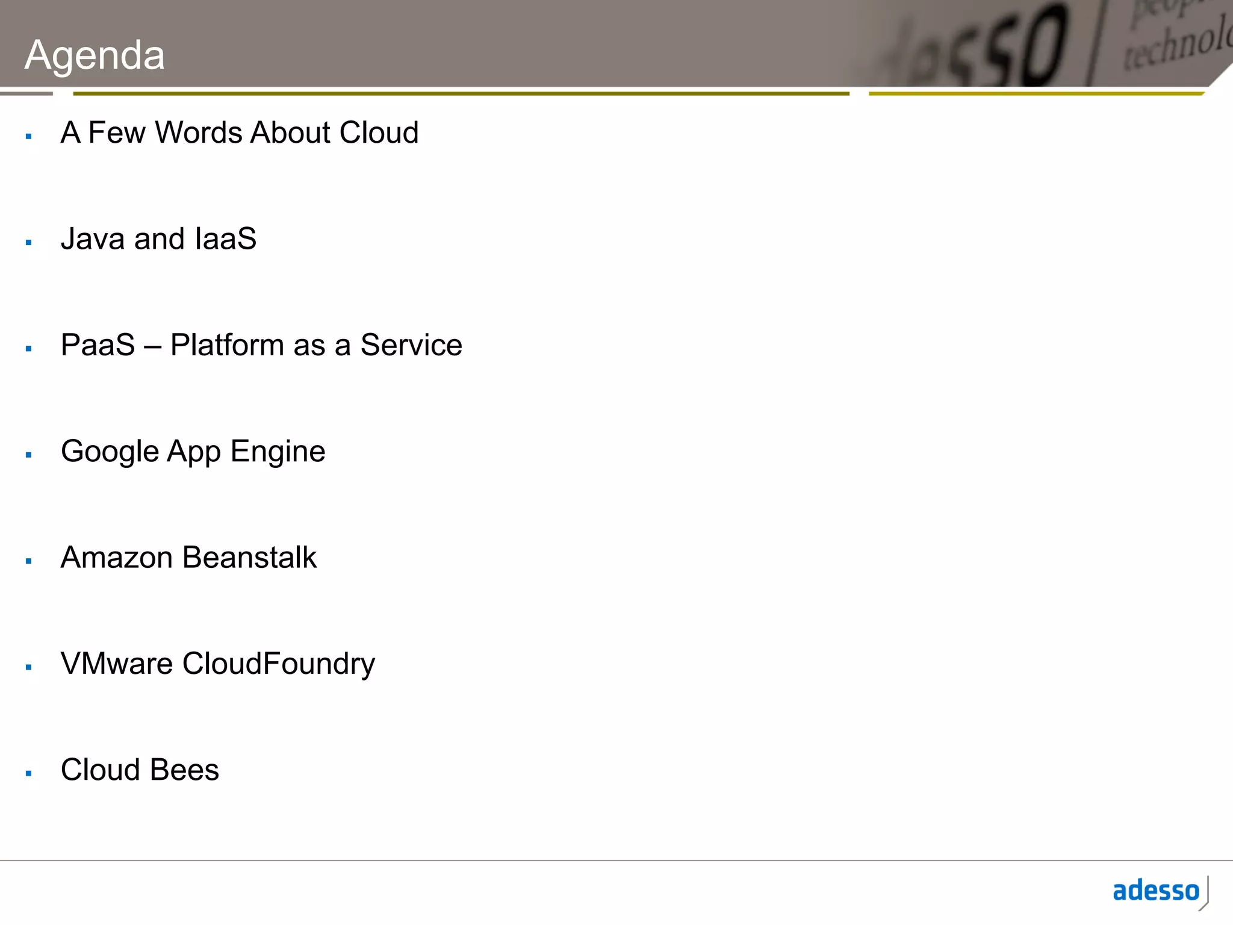The height and width of the screenshot is (925, 1233).
Task: Click the 'Java and IaaS' agenda entry
Action: pos(158,238)
